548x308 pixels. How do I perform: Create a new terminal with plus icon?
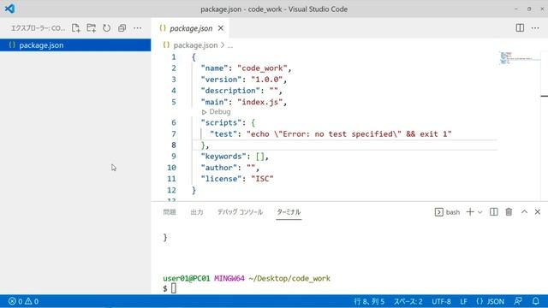(470, 212)
